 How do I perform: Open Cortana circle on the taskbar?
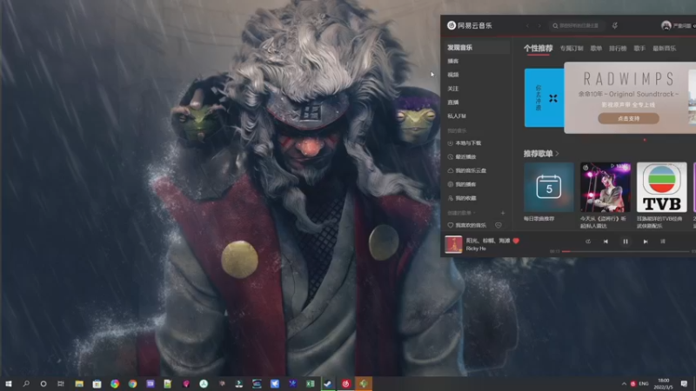tap(43, 384)
